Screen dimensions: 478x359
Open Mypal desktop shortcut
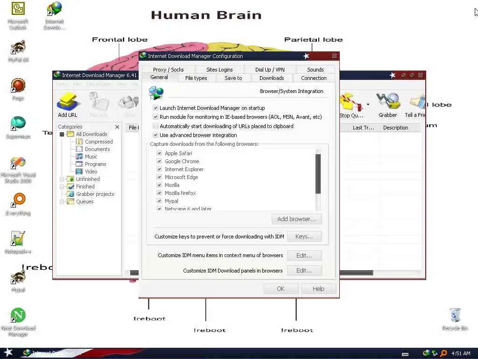[18, 281]
